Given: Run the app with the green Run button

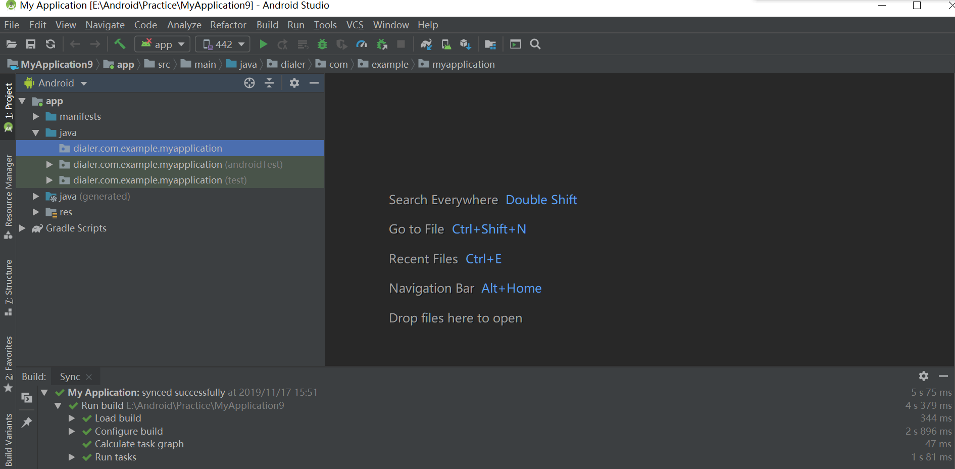Looking at the screenshot, I should (x=263, y=44).
